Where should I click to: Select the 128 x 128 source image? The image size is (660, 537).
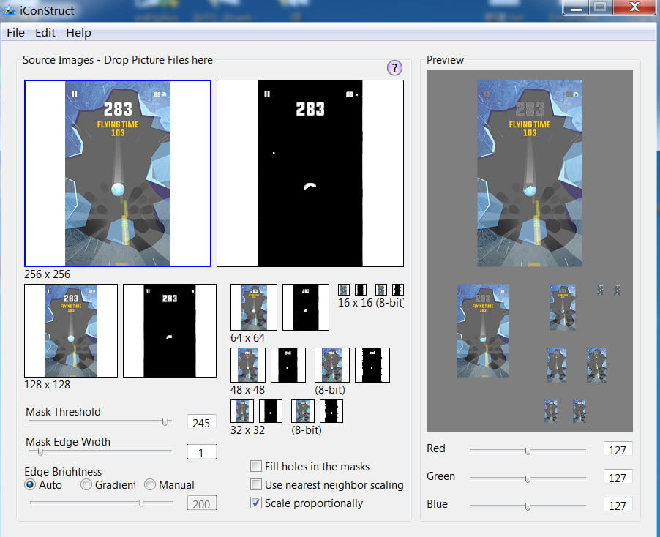[71, 331]
